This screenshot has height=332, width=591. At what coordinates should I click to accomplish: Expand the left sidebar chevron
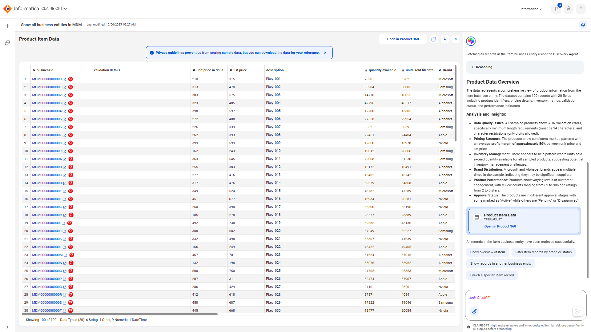(x=7, y=327)
